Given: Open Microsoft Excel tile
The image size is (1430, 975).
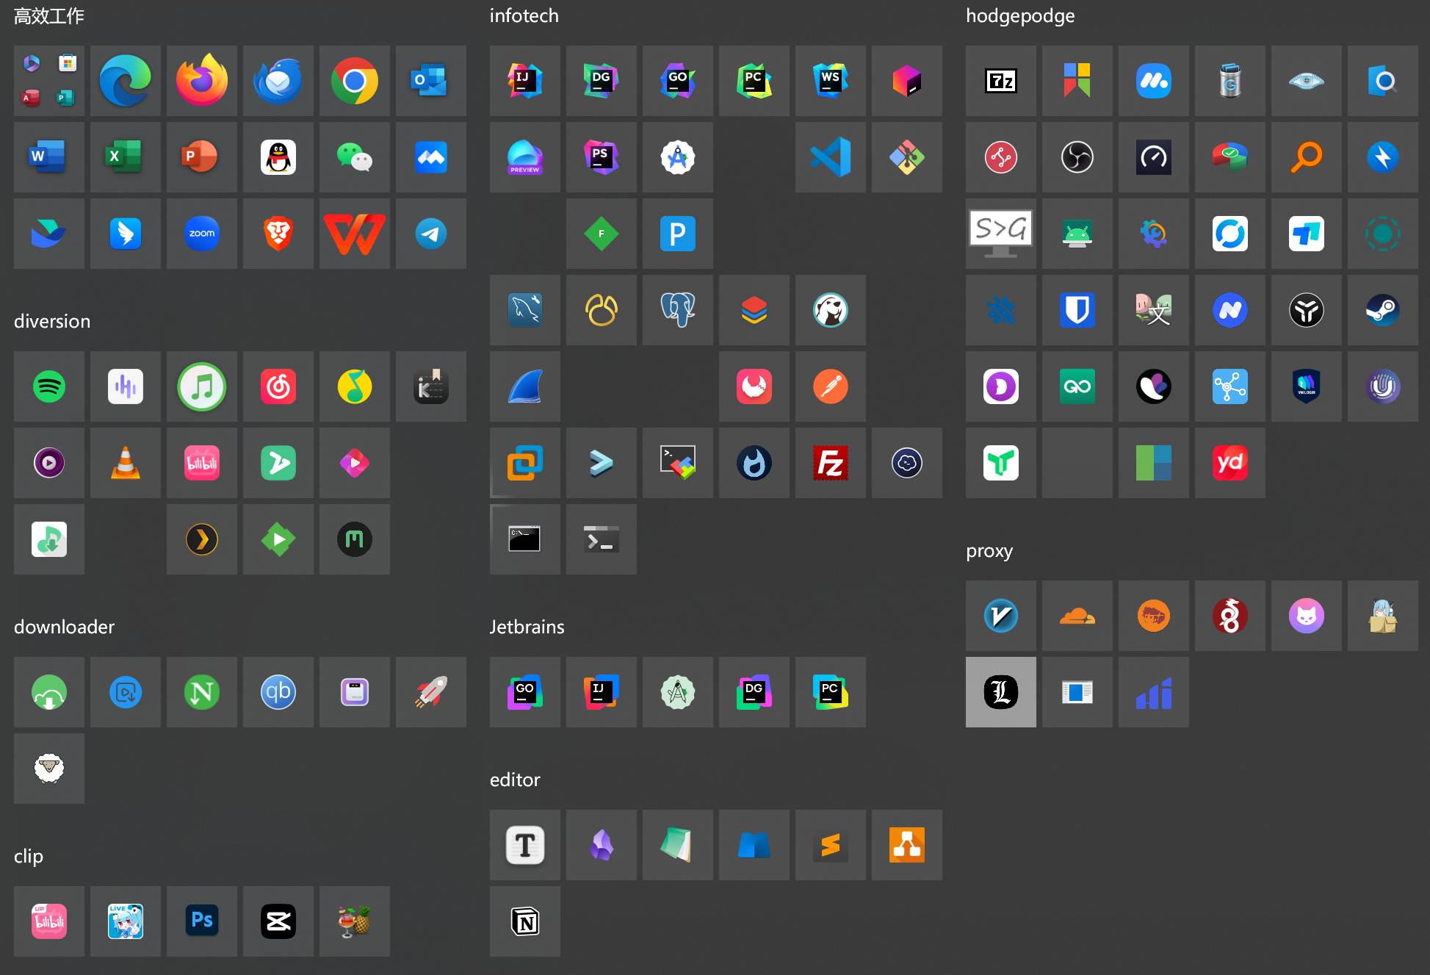Looking at the screenshot, I should [x=126, y=157].
